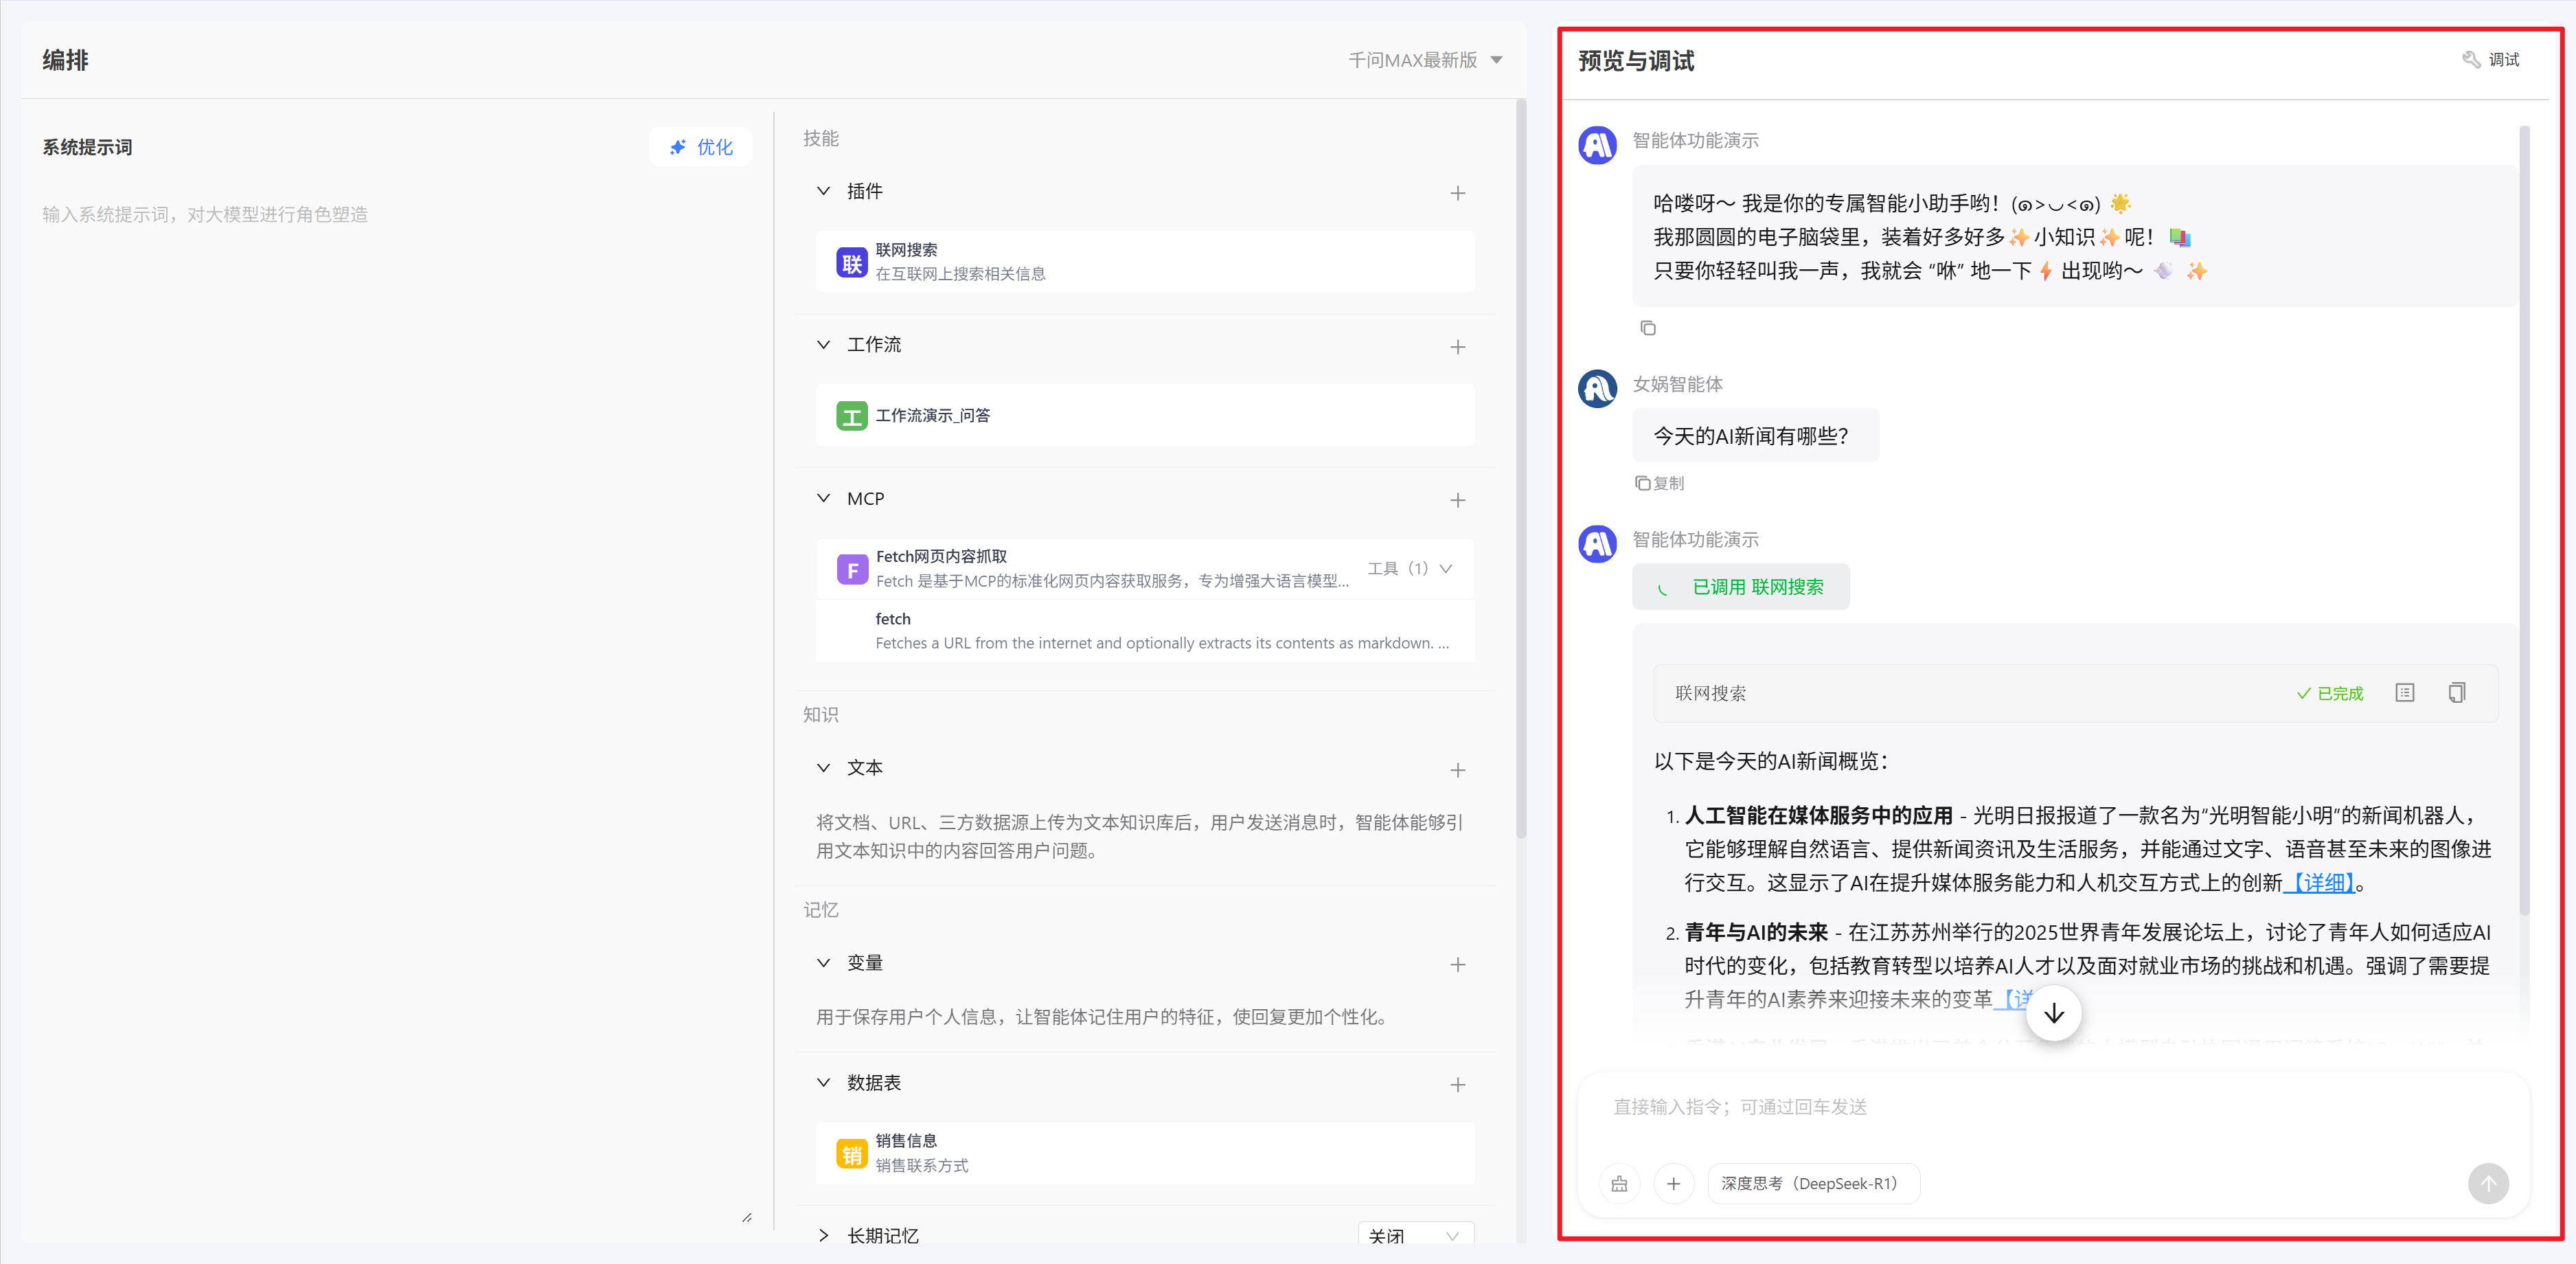Click the add plugin plus icon
This screenshot has height=1264, width=2576.
pyautogui.click(x=1457, y=193)
